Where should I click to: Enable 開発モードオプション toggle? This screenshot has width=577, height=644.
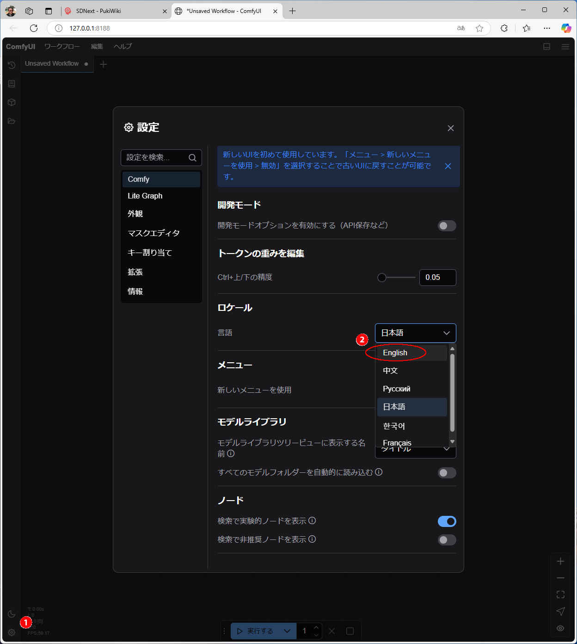(446, 226)
